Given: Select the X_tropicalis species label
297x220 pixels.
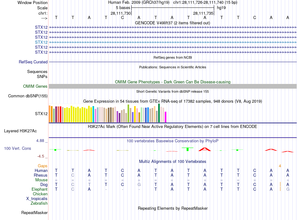Looking at the screenshot, I should pyautogui.click(x=37, y=199).
